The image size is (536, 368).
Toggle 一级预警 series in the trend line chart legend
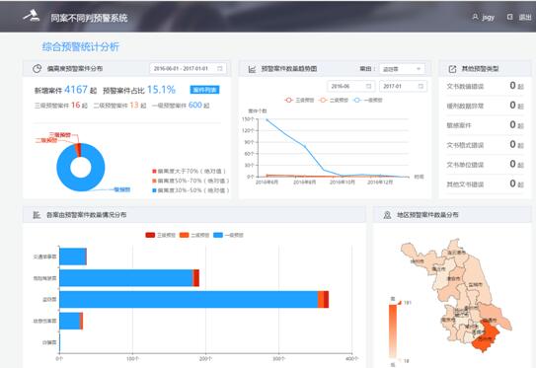click(x=368, y=100)
